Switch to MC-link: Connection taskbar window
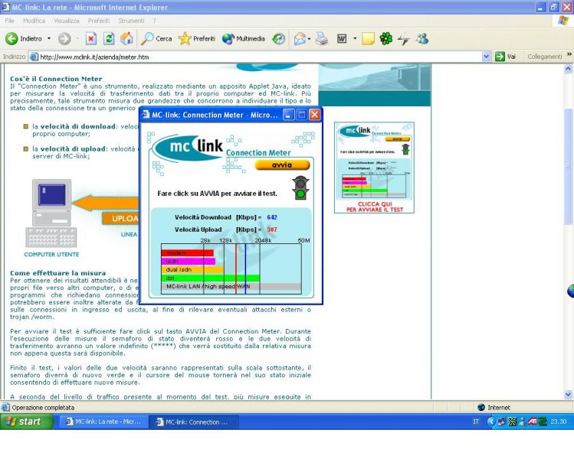 click(194, 422)
